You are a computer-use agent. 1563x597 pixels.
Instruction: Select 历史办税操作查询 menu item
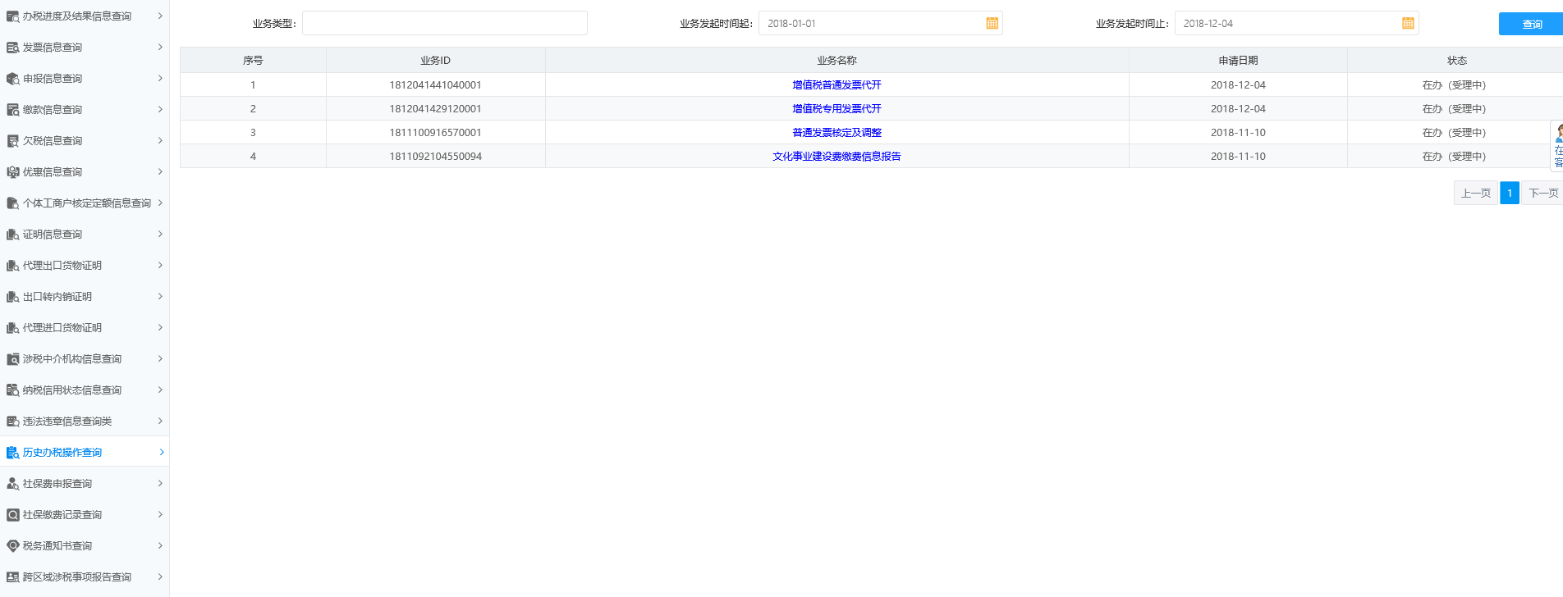(62, 453)
